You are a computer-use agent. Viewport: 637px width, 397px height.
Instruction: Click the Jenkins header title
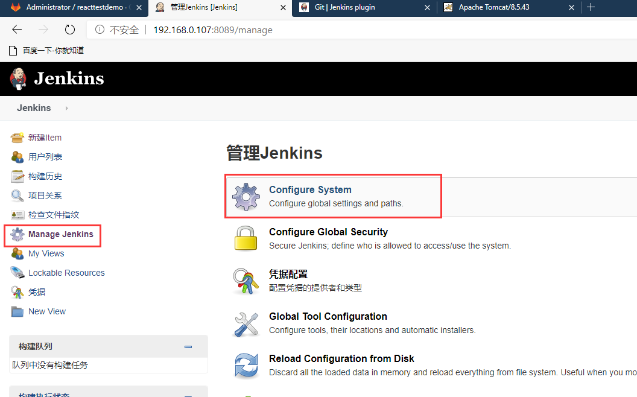69,78
